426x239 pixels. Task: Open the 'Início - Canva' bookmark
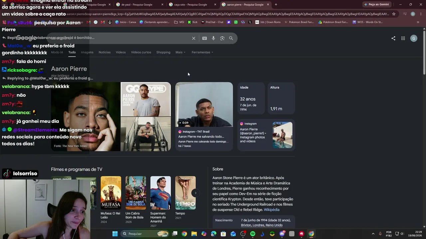[x=125, y=22]
